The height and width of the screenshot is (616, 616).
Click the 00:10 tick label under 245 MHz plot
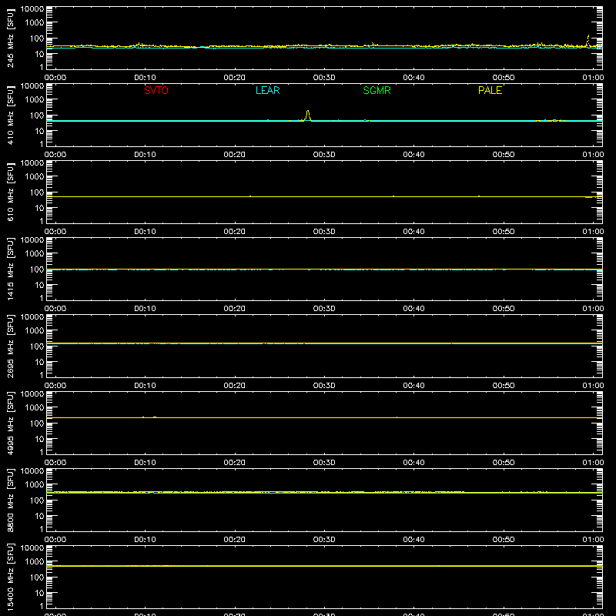pyautogui.click(x=145, y=78)
